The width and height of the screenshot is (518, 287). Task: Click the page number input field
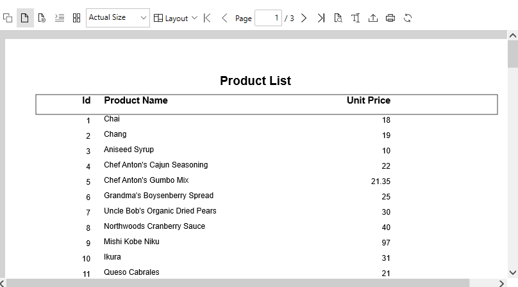click(x=268, y=18)
